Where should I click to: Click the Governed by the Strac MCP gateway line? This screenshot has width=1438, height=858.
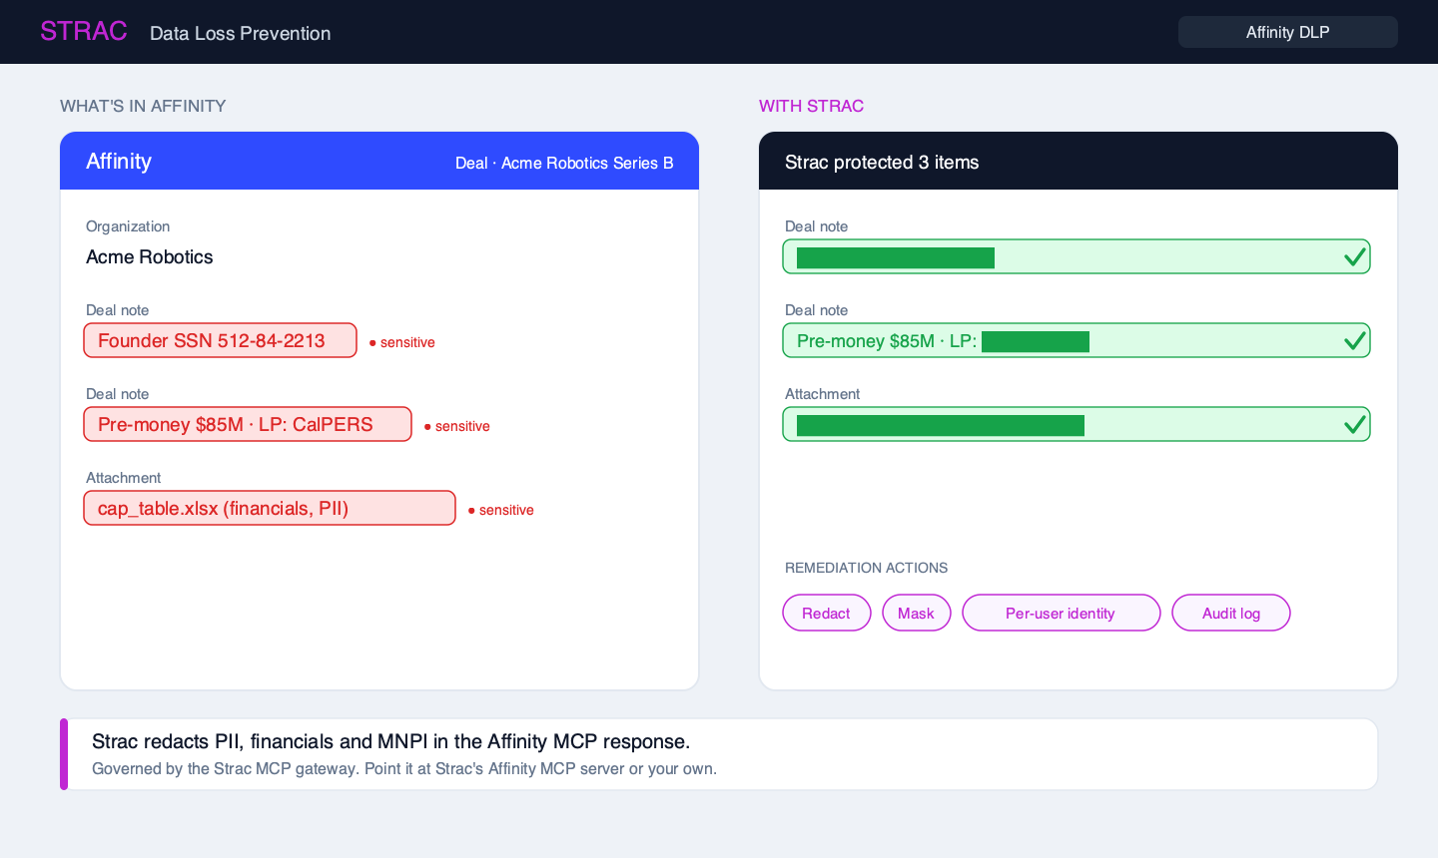404,768
